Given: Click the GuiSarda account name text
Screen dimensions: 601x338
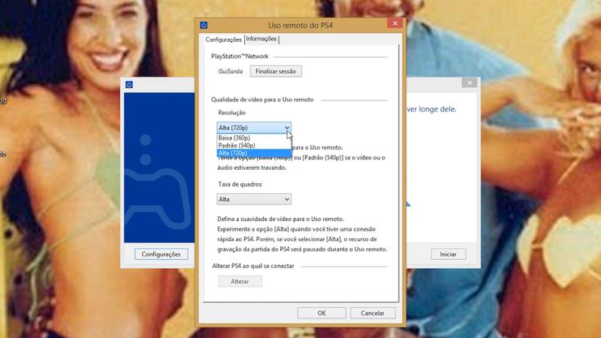Looking at the screenshot, I should 231,71.
